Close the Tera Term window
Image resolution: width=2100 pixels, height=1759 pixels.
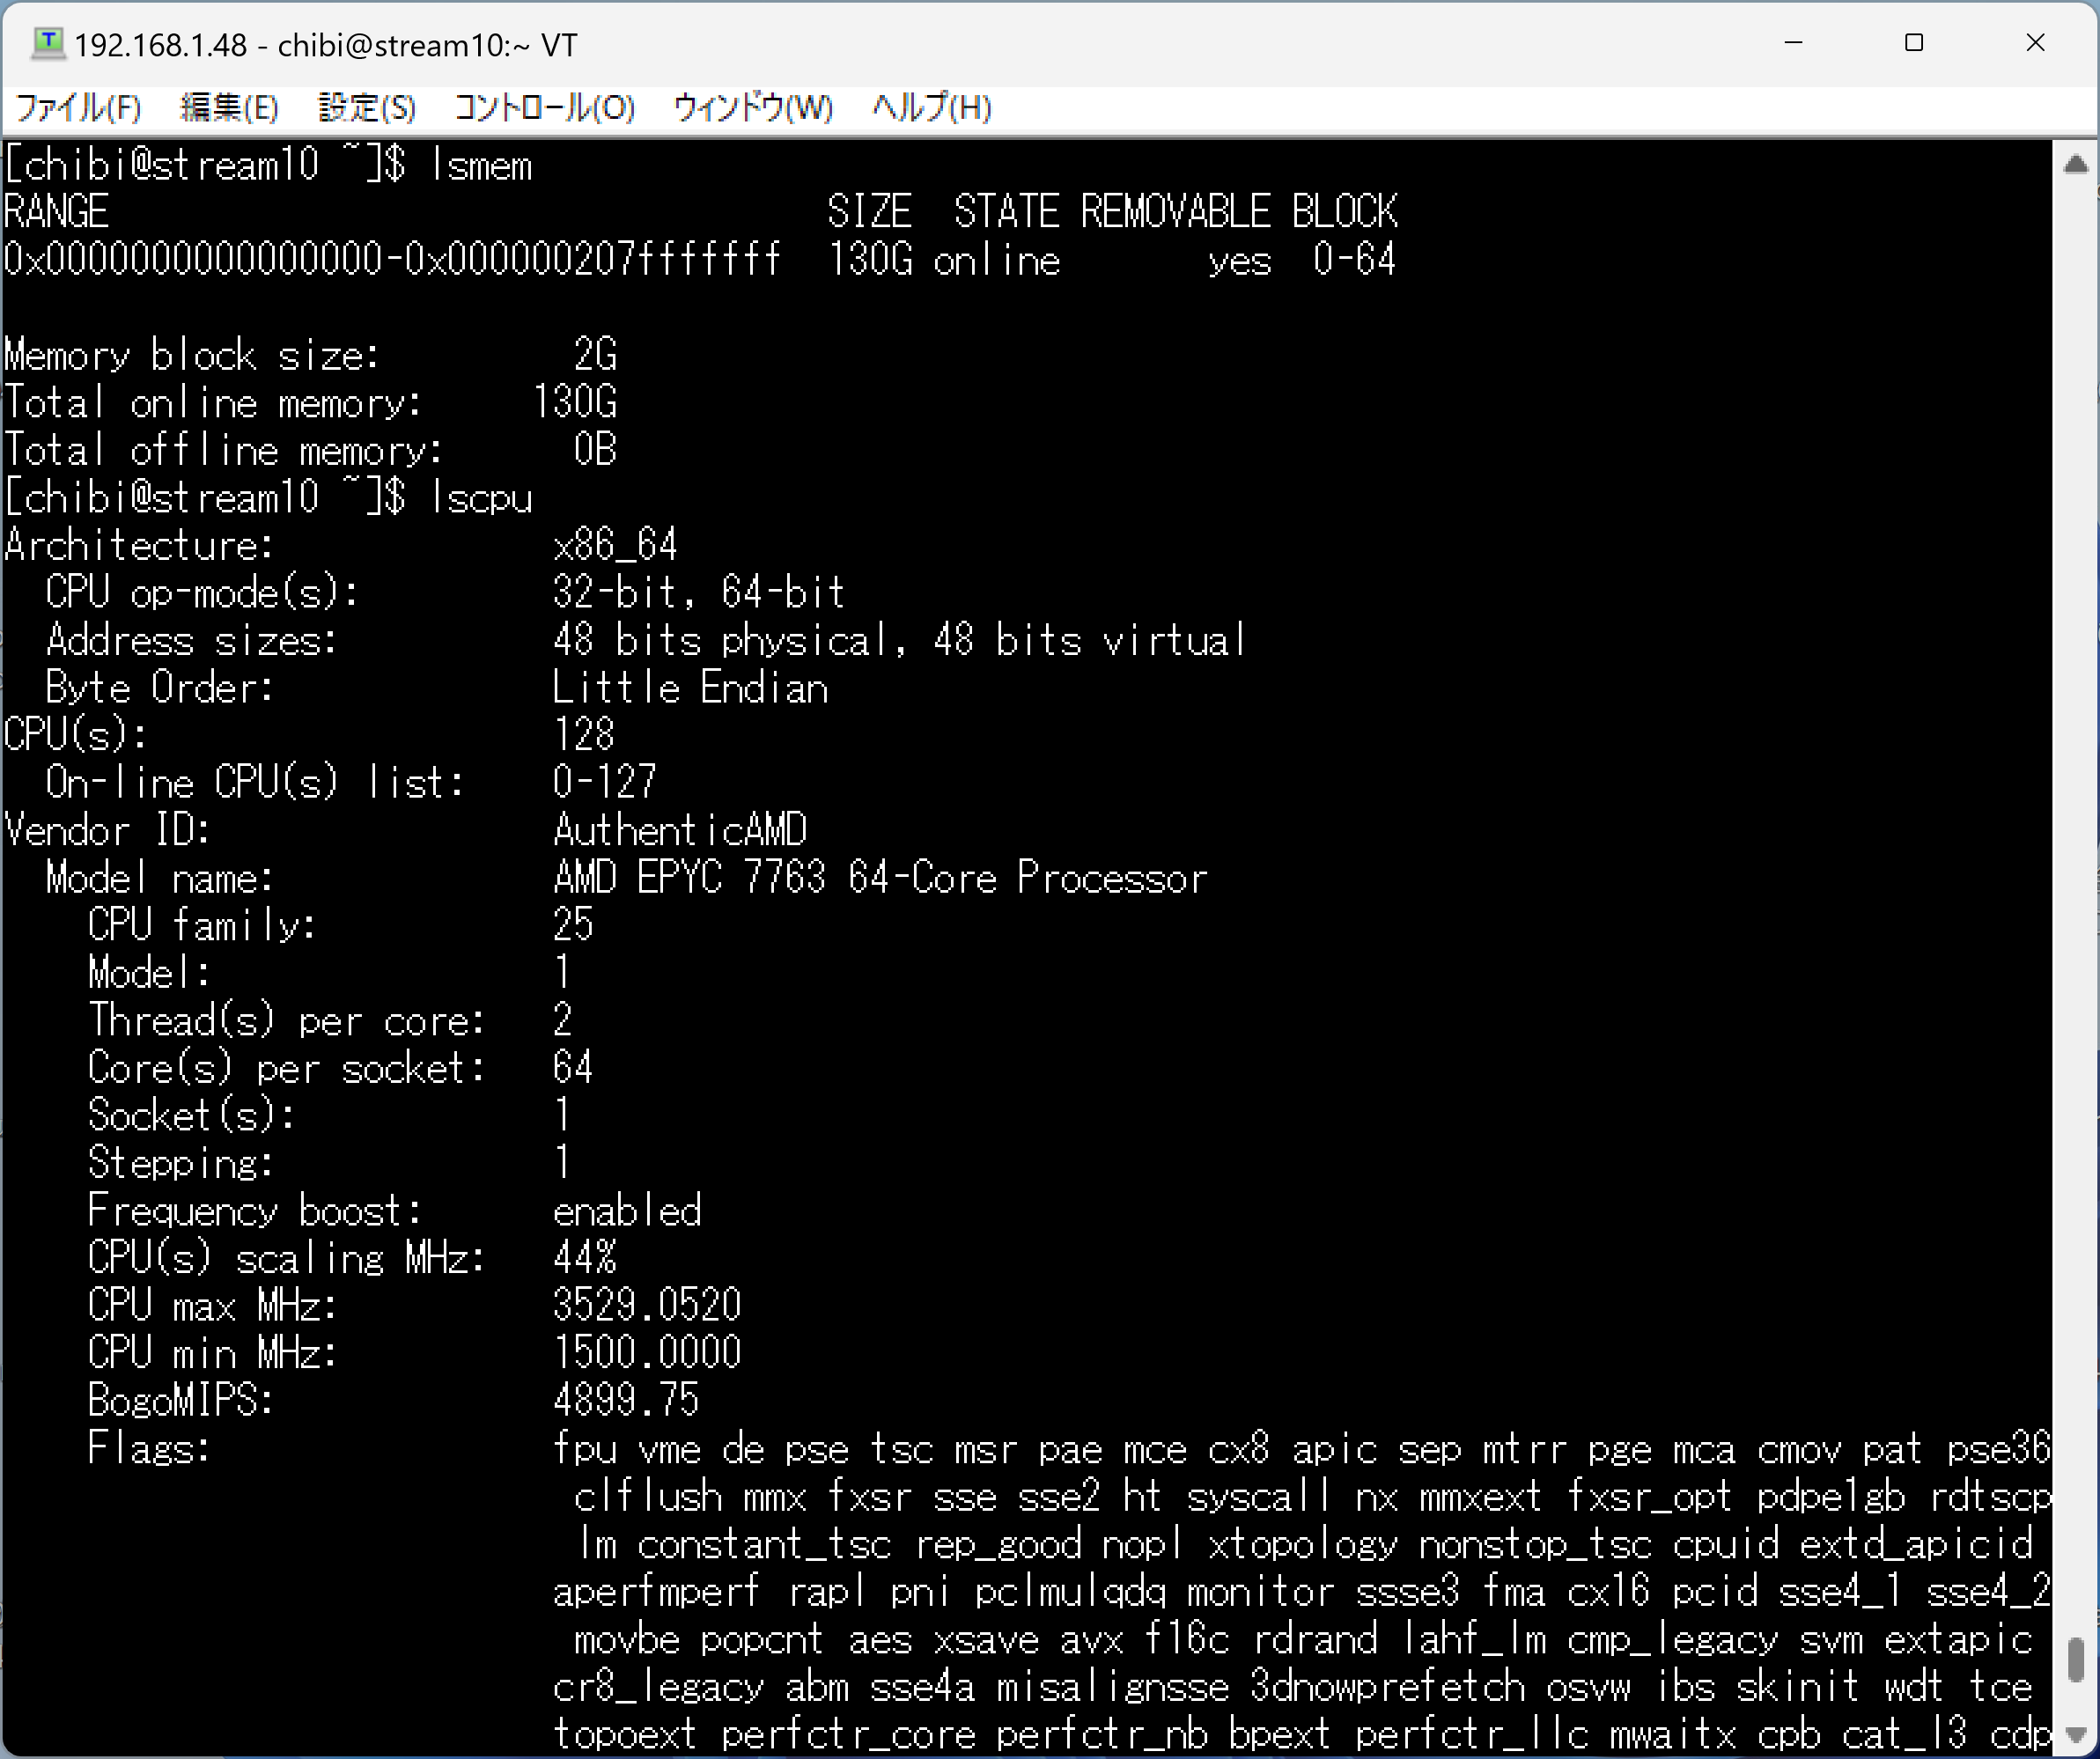click(x=2035, y=43)
